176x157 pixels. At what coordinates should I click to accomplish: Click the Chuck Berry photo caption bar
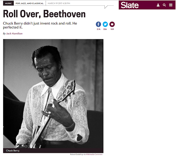pyautogui.click(x=53, y=151)
